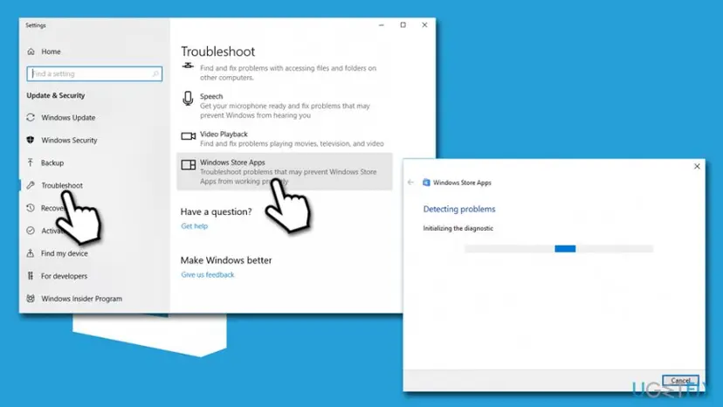
Task: Click the Home icon in Settings sidebar
Action: click(31, 52)
